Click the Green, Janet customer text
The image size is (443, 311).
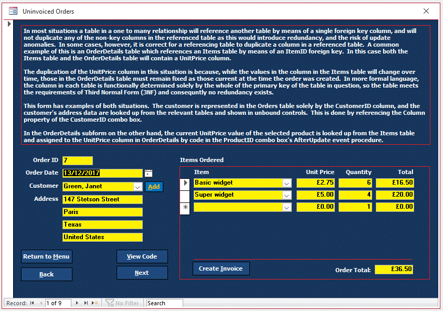click(x=83, y=186)
